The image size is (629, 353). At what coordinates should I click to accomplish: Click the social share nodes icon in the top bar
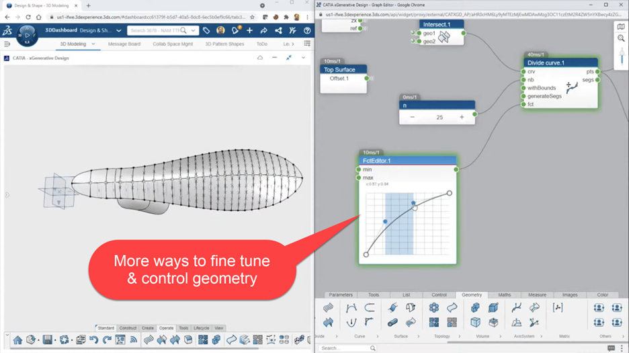(278, 30)
